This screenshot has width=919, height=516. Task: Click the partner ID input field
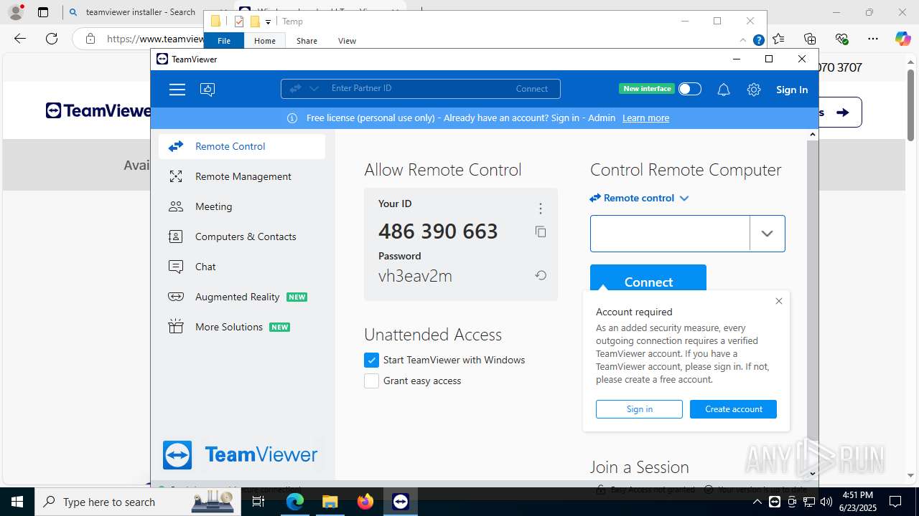tap(670, 234)
